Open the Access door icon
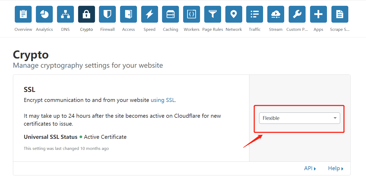 click(x=129, y=14)
